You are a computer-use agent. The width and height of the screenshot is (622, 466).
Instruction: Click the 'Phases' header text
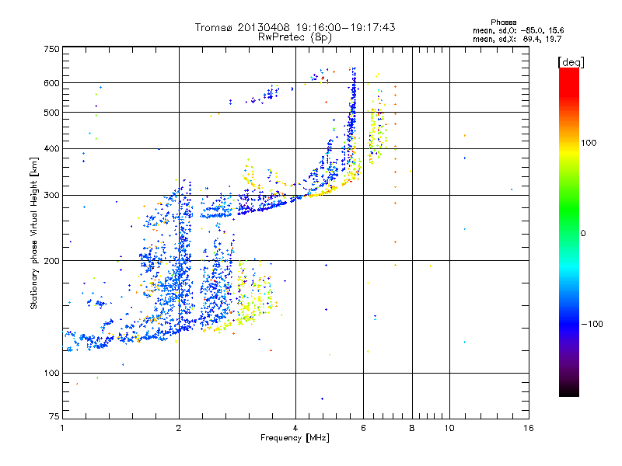click(503, 23)
